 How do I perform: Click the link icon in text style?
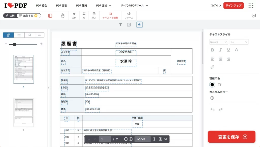coord(212,67)
